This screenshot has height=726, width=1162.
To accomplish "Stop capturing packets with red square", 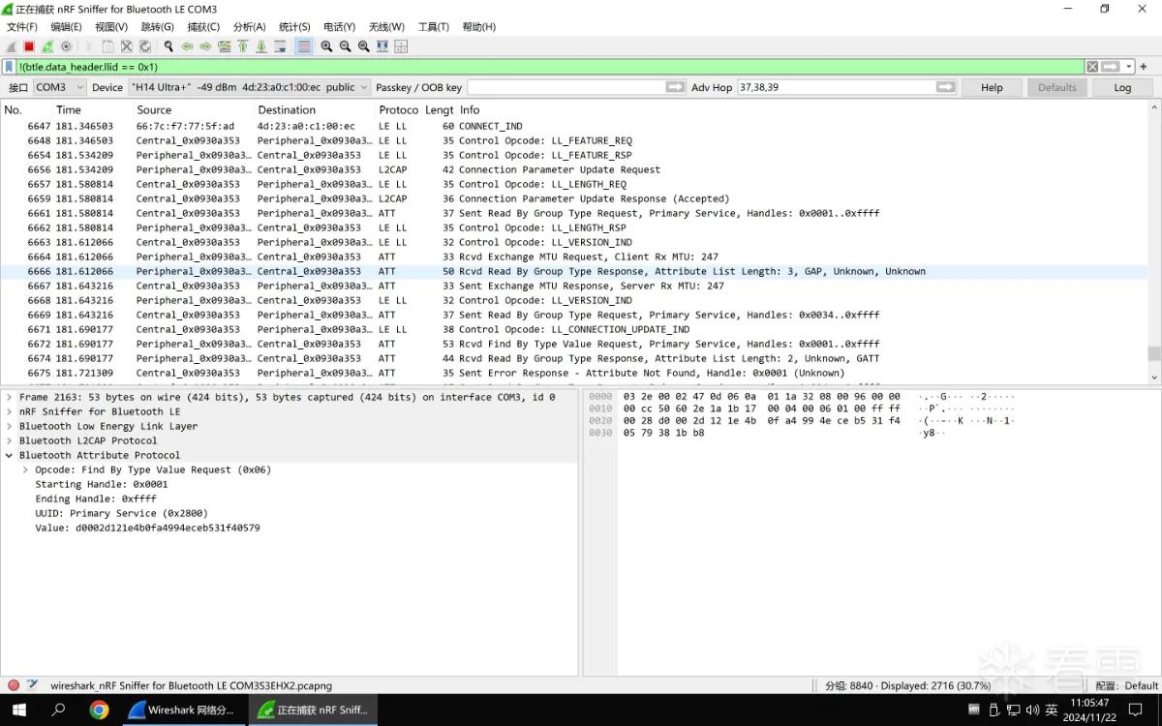I will [29, 46].
